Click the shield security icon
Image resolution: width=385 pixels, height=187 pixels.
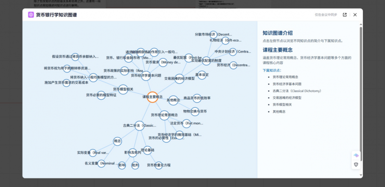tap(356, 164)
